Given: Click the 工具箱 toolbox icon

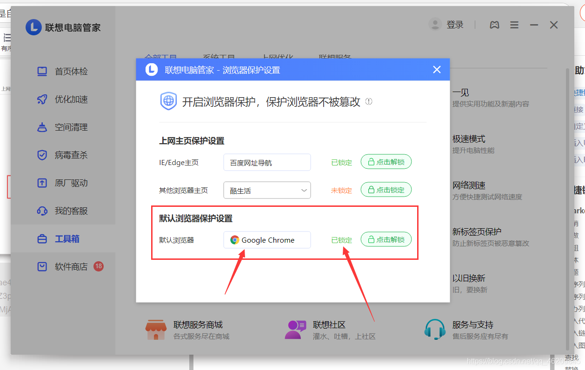Looking at the screenshot, I should 42,239.
